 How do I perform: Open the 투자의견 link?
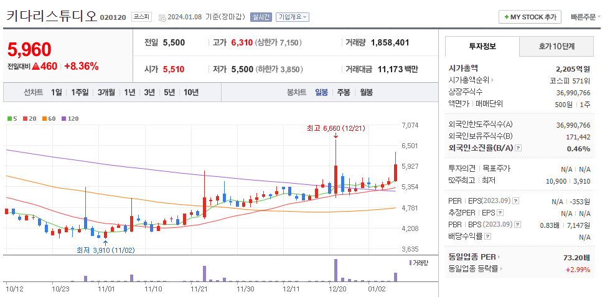(x=462, y=169)
